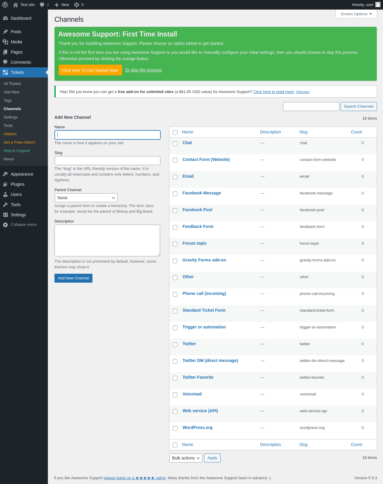Screen dimensions: 383x484
Task: Open the Contact Form (Website) channel
Action: tap(206, 159)
